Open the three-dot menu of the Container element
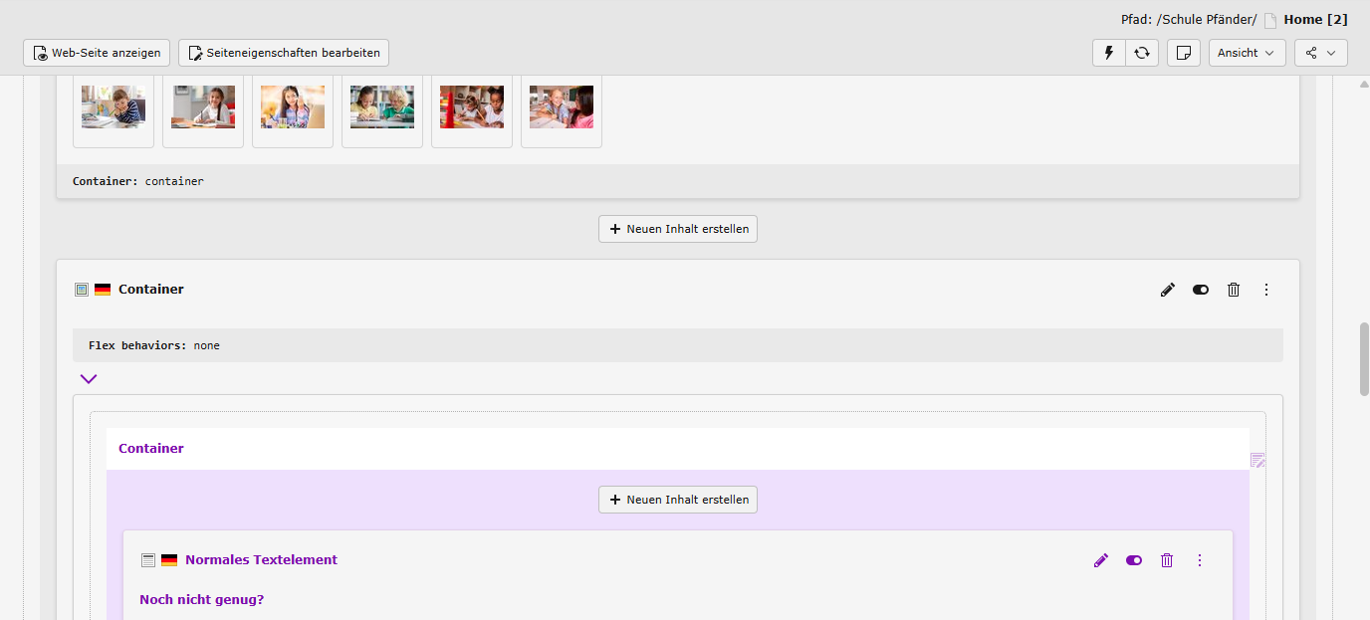This screenshot has width=1370, height=620. (1266, 290)
